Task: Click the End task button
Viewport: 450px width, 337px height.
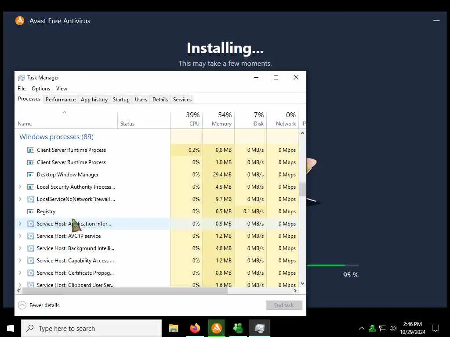Action: 284,305
